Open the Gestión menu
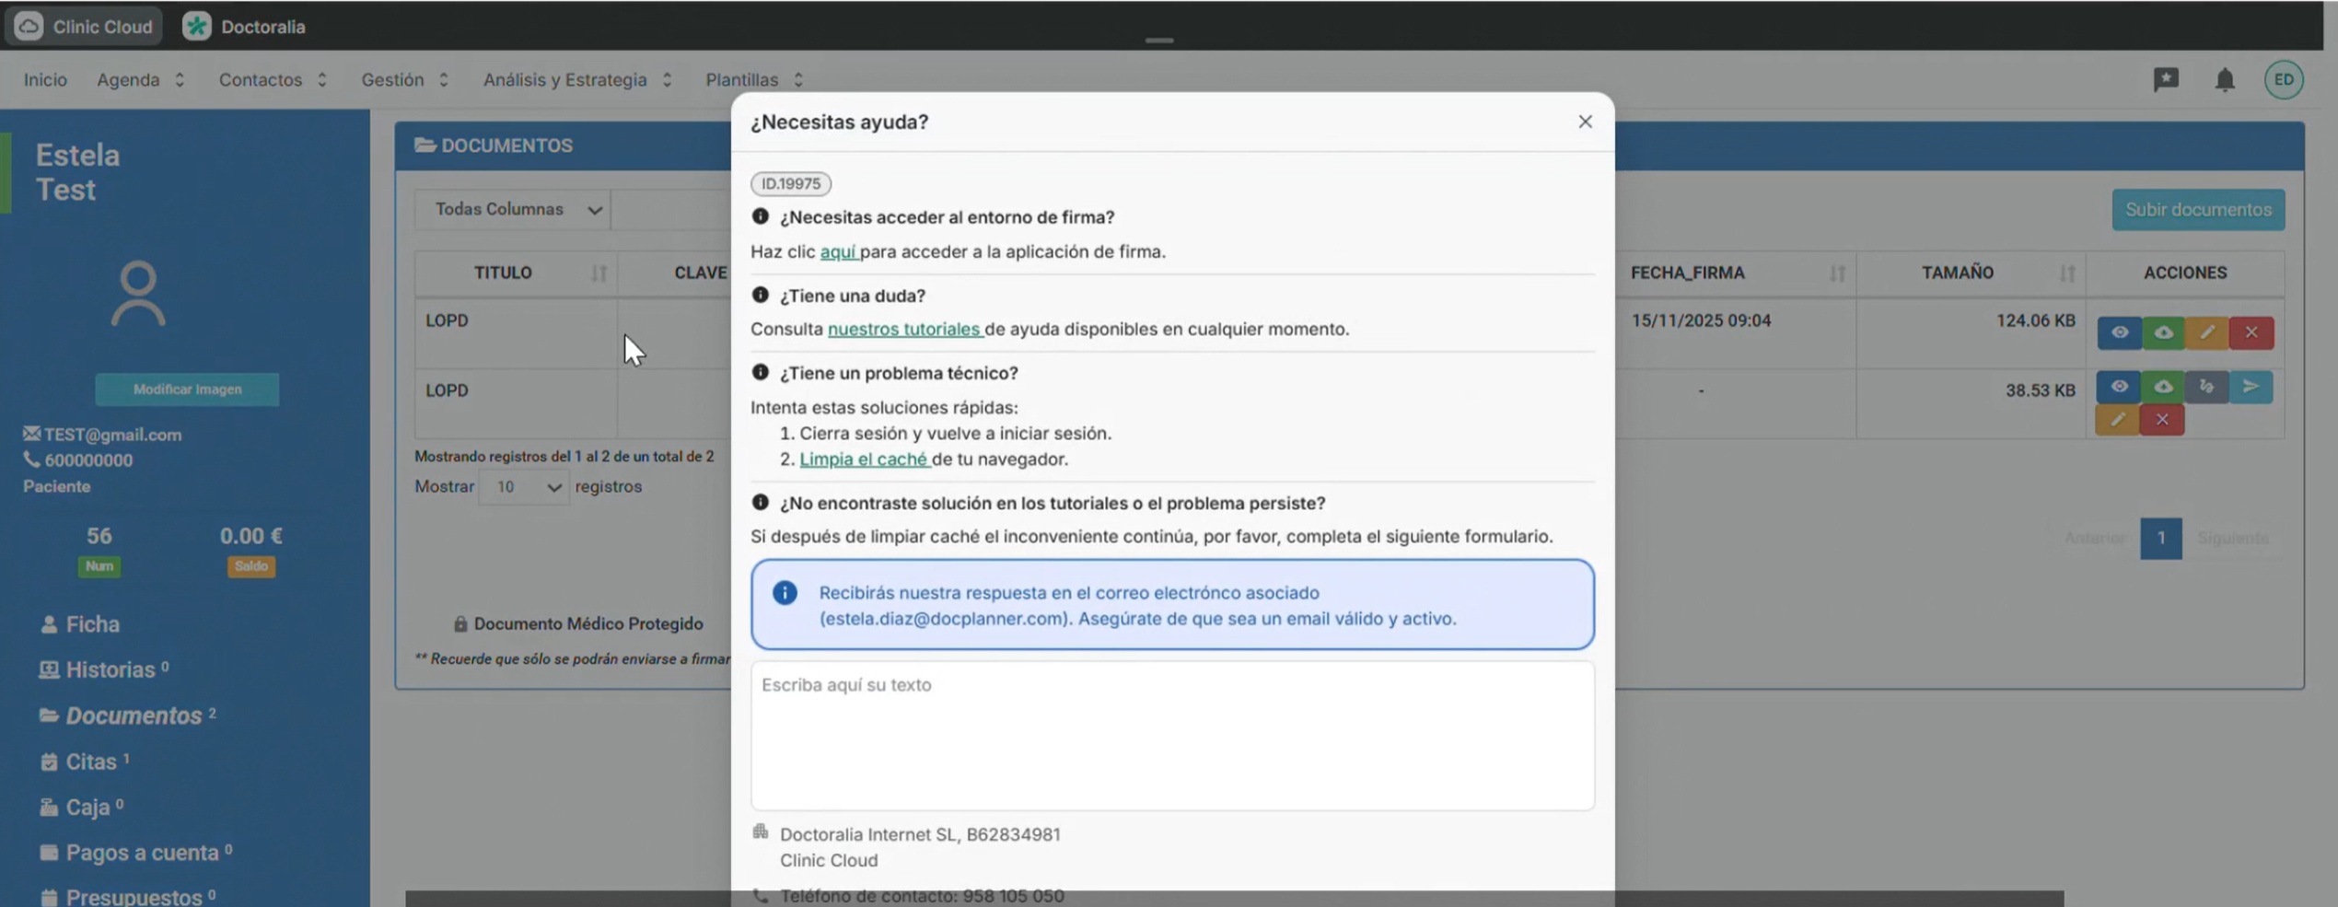Image resolution: width=2338 pixels, height=907 pixels. tap(404, 80)
